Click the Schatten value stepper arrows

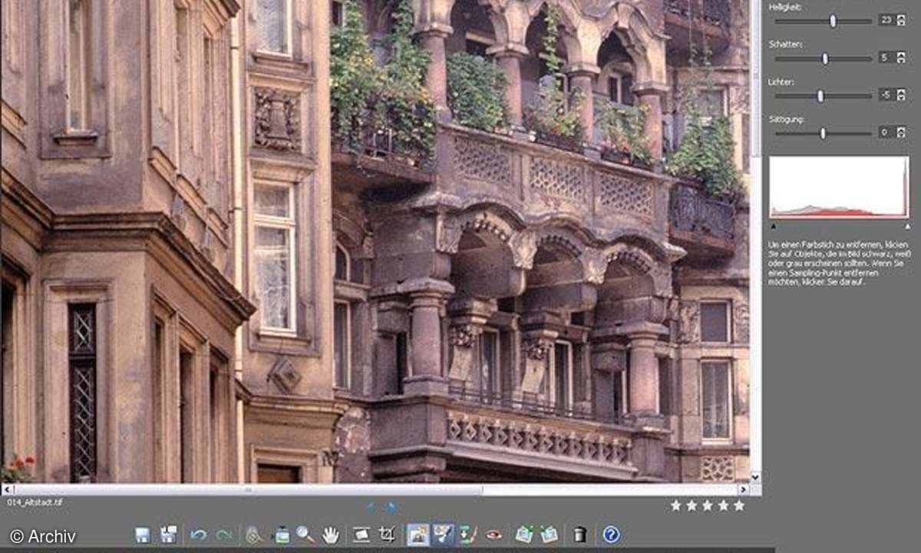tap(902, 58)
